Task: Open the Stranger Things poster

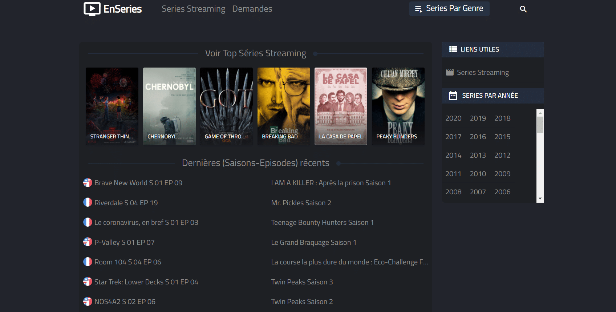Action: point(112,106)
